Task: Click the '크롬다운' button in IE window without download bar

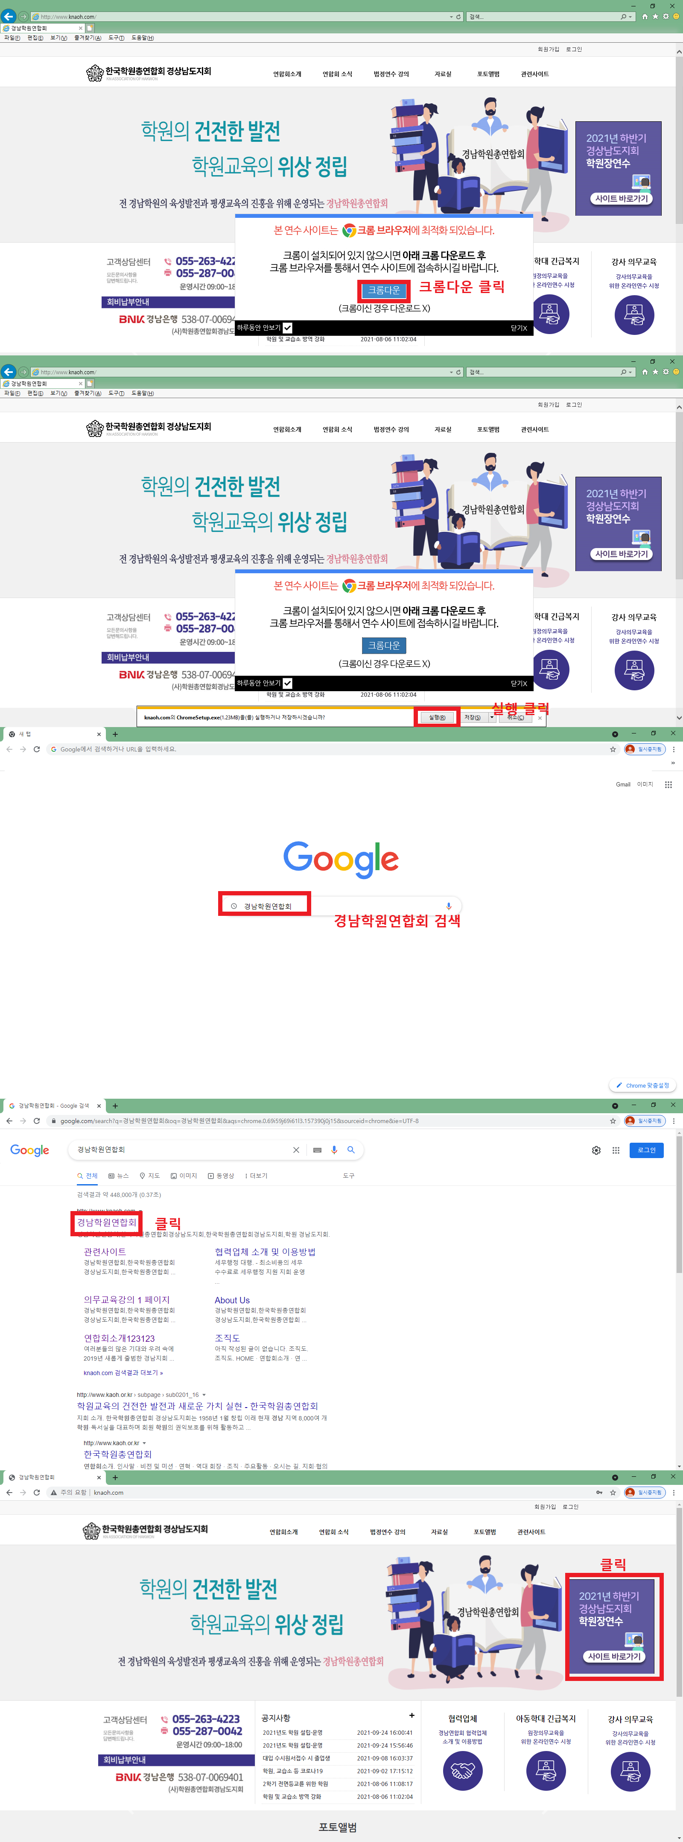Action: pyautogui.click(x=384, y=290)
